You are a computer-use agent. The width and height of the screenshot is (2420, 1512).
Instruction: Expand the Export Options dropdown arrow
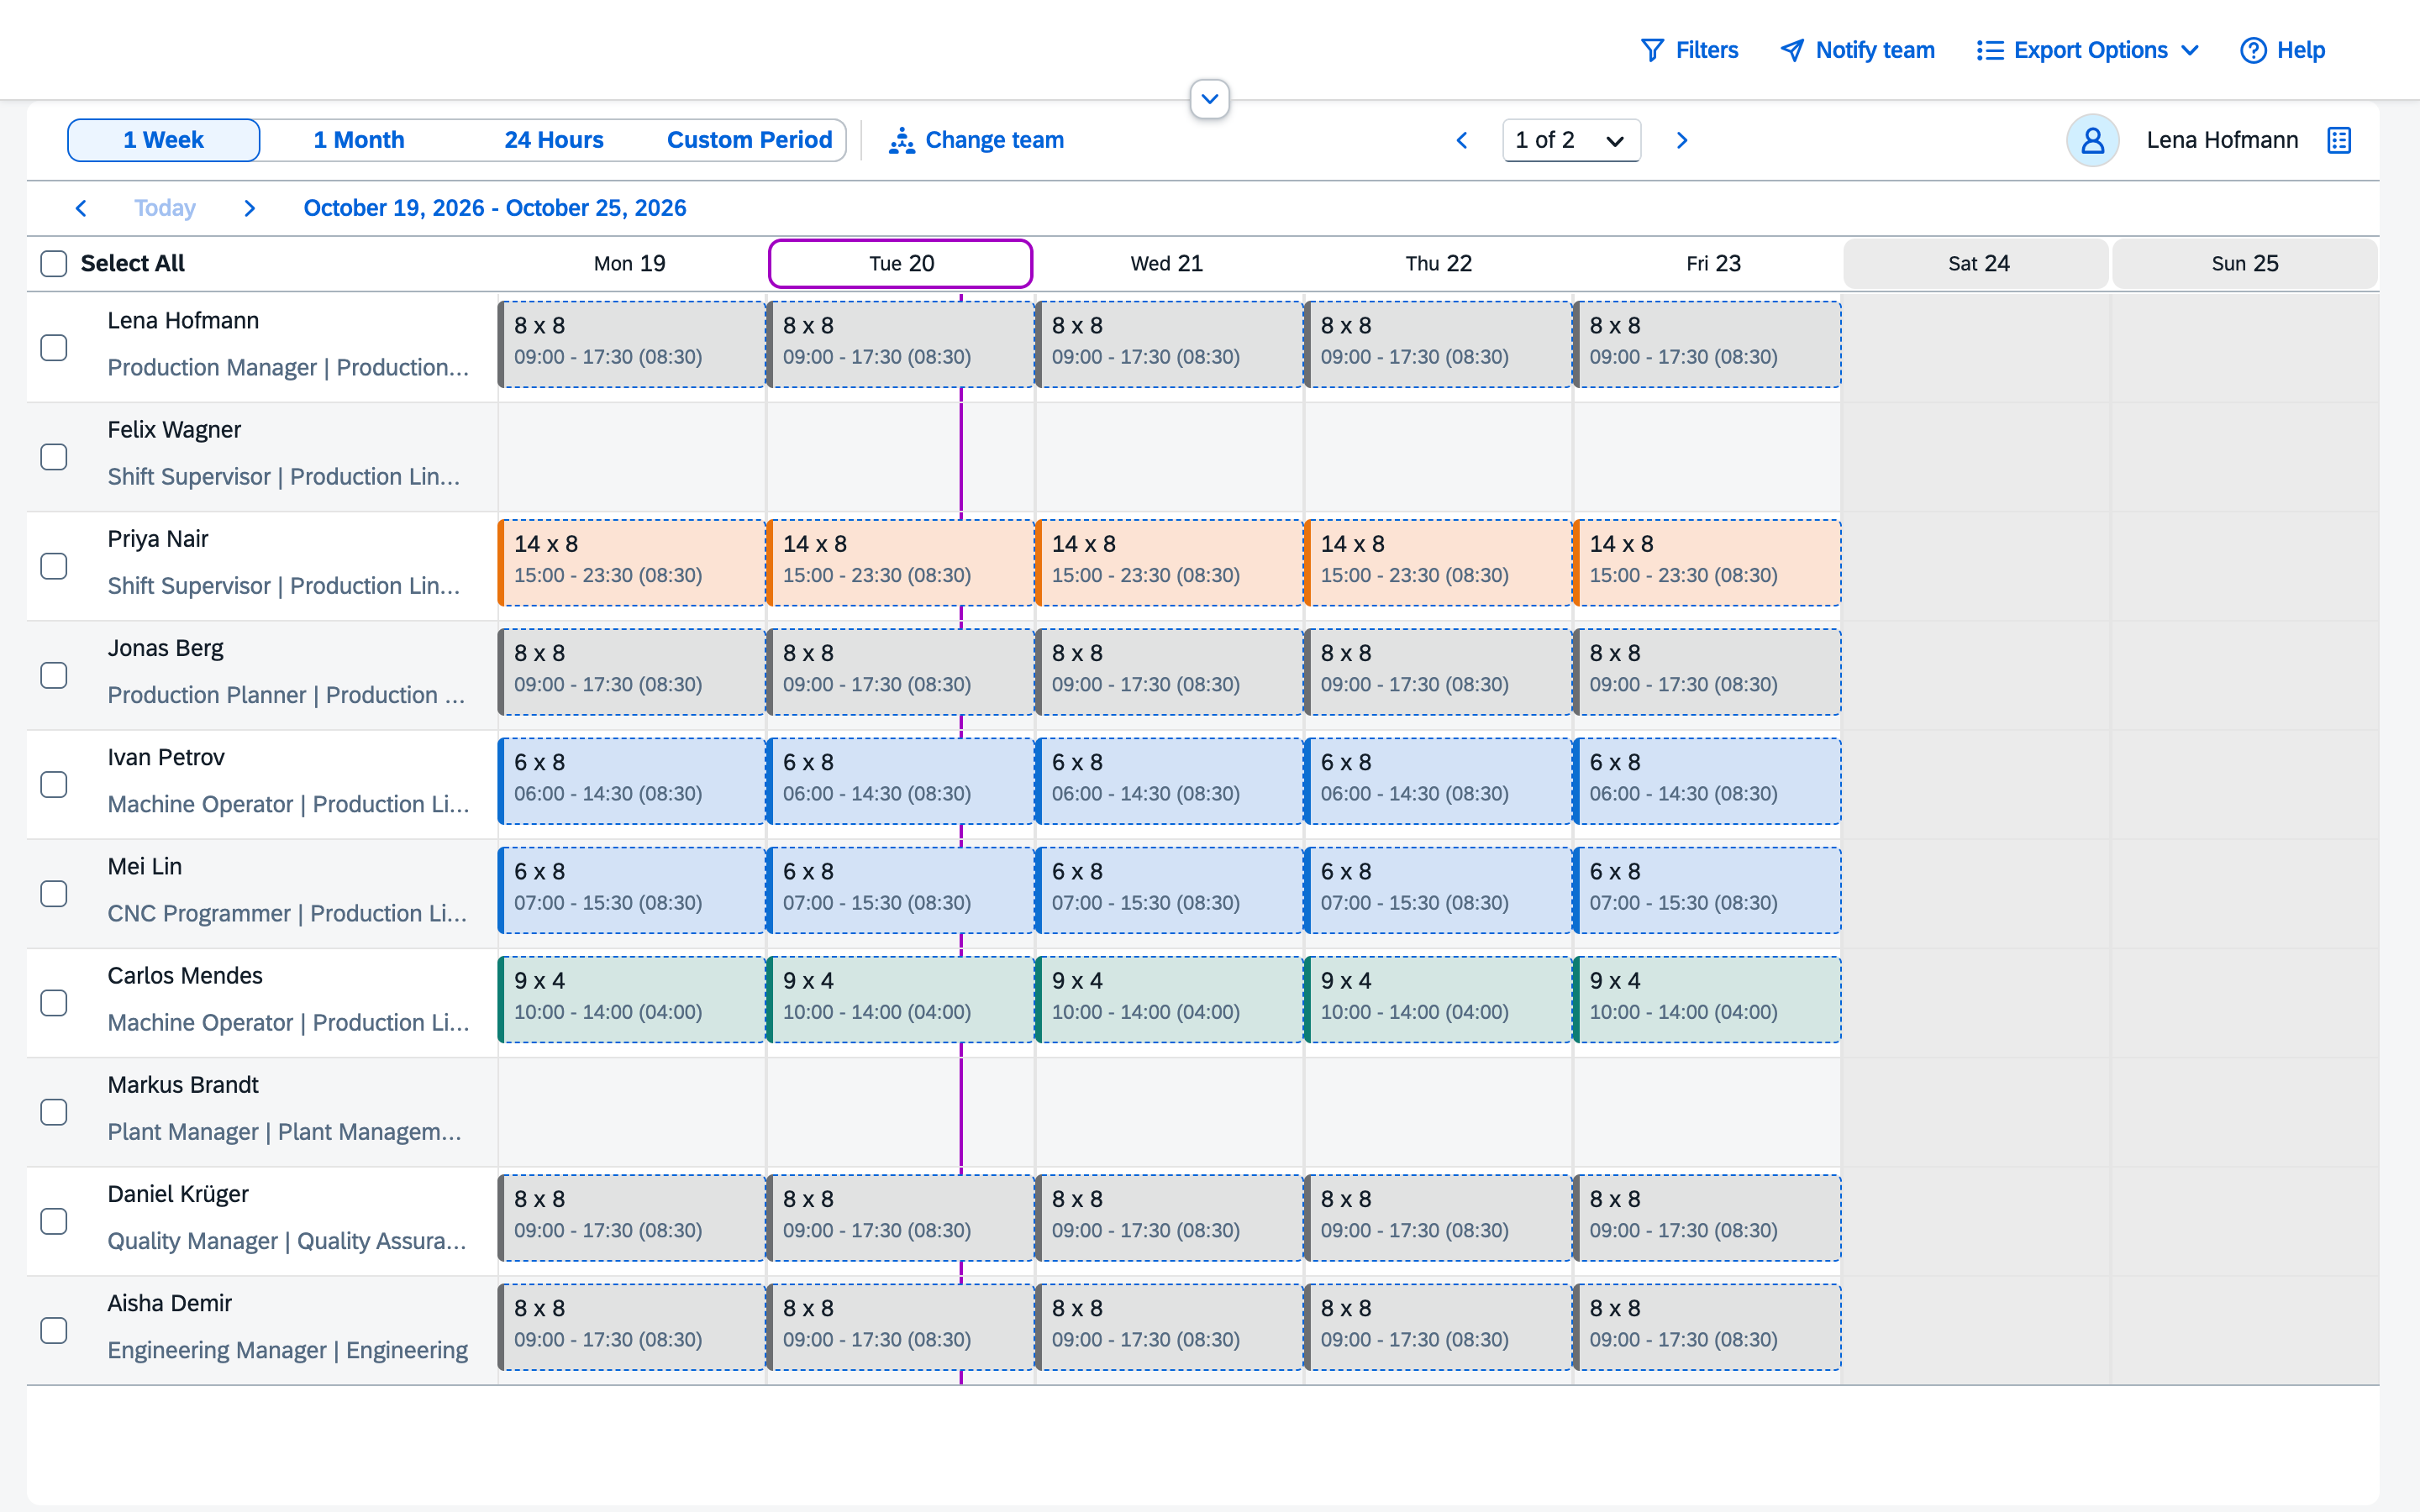2190,50
